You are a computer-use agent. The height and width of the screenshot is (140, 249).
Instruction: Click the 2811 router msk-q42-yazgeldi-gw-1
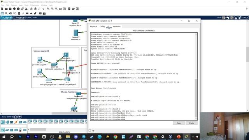[67, 79]
